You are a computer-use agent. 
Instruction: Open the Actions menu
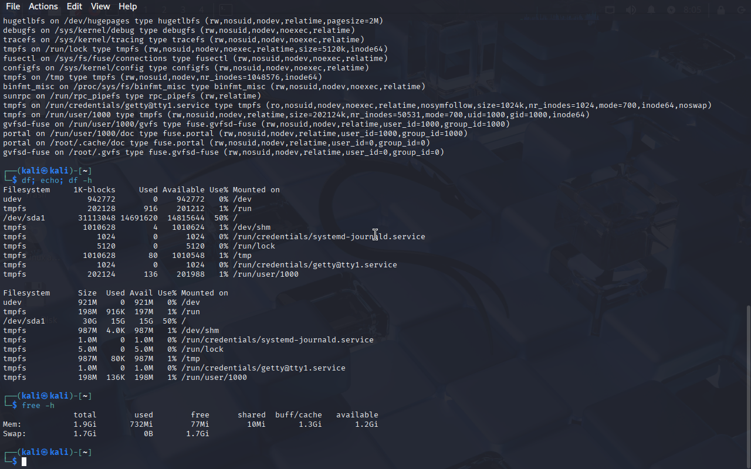(43, 6)
